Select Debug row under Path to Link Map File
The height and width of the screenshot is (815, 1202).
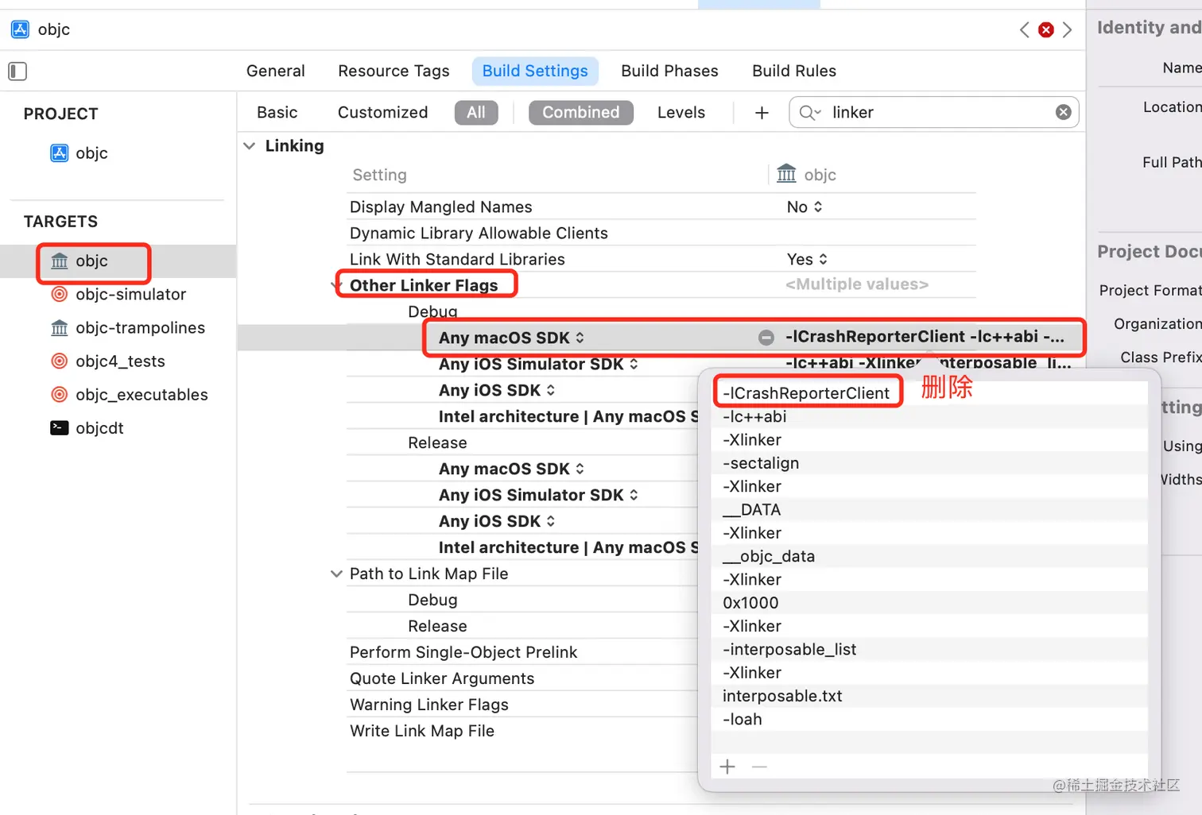click(432, 600)
